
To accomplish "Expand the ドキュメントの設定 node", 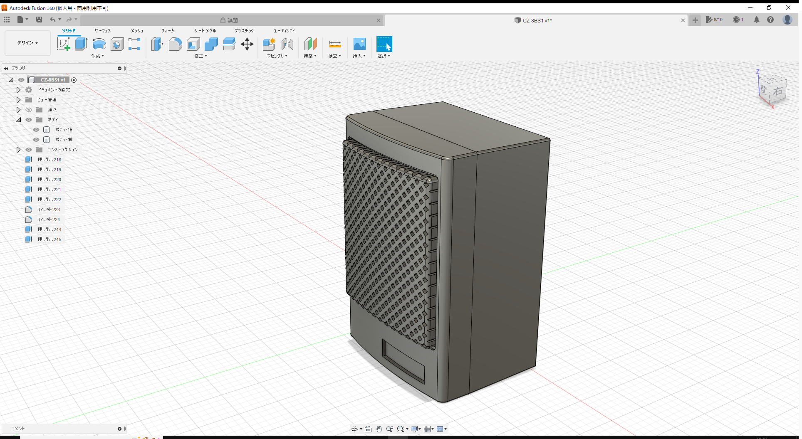I will click(x=18, y=89).
